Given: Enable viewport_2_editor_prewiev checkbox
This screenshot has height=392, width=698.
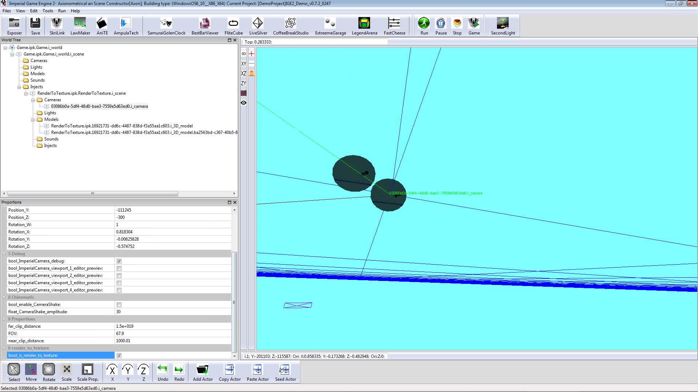Looking at the screenshot, I should (x=119, y=275).
